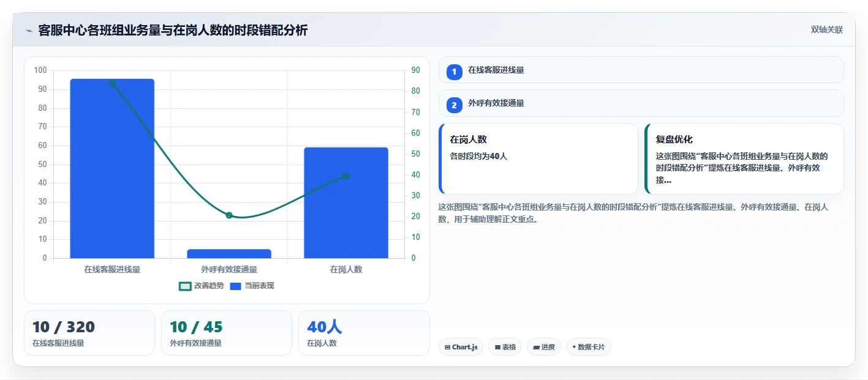868x380 pixels.
Task: Click the 10 / 45 stat value
Action: pyautogui.click(x=196, y=327)
